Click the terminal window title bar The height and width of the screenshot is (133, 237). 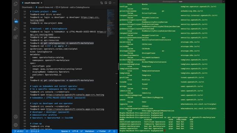tap(172, 1)
